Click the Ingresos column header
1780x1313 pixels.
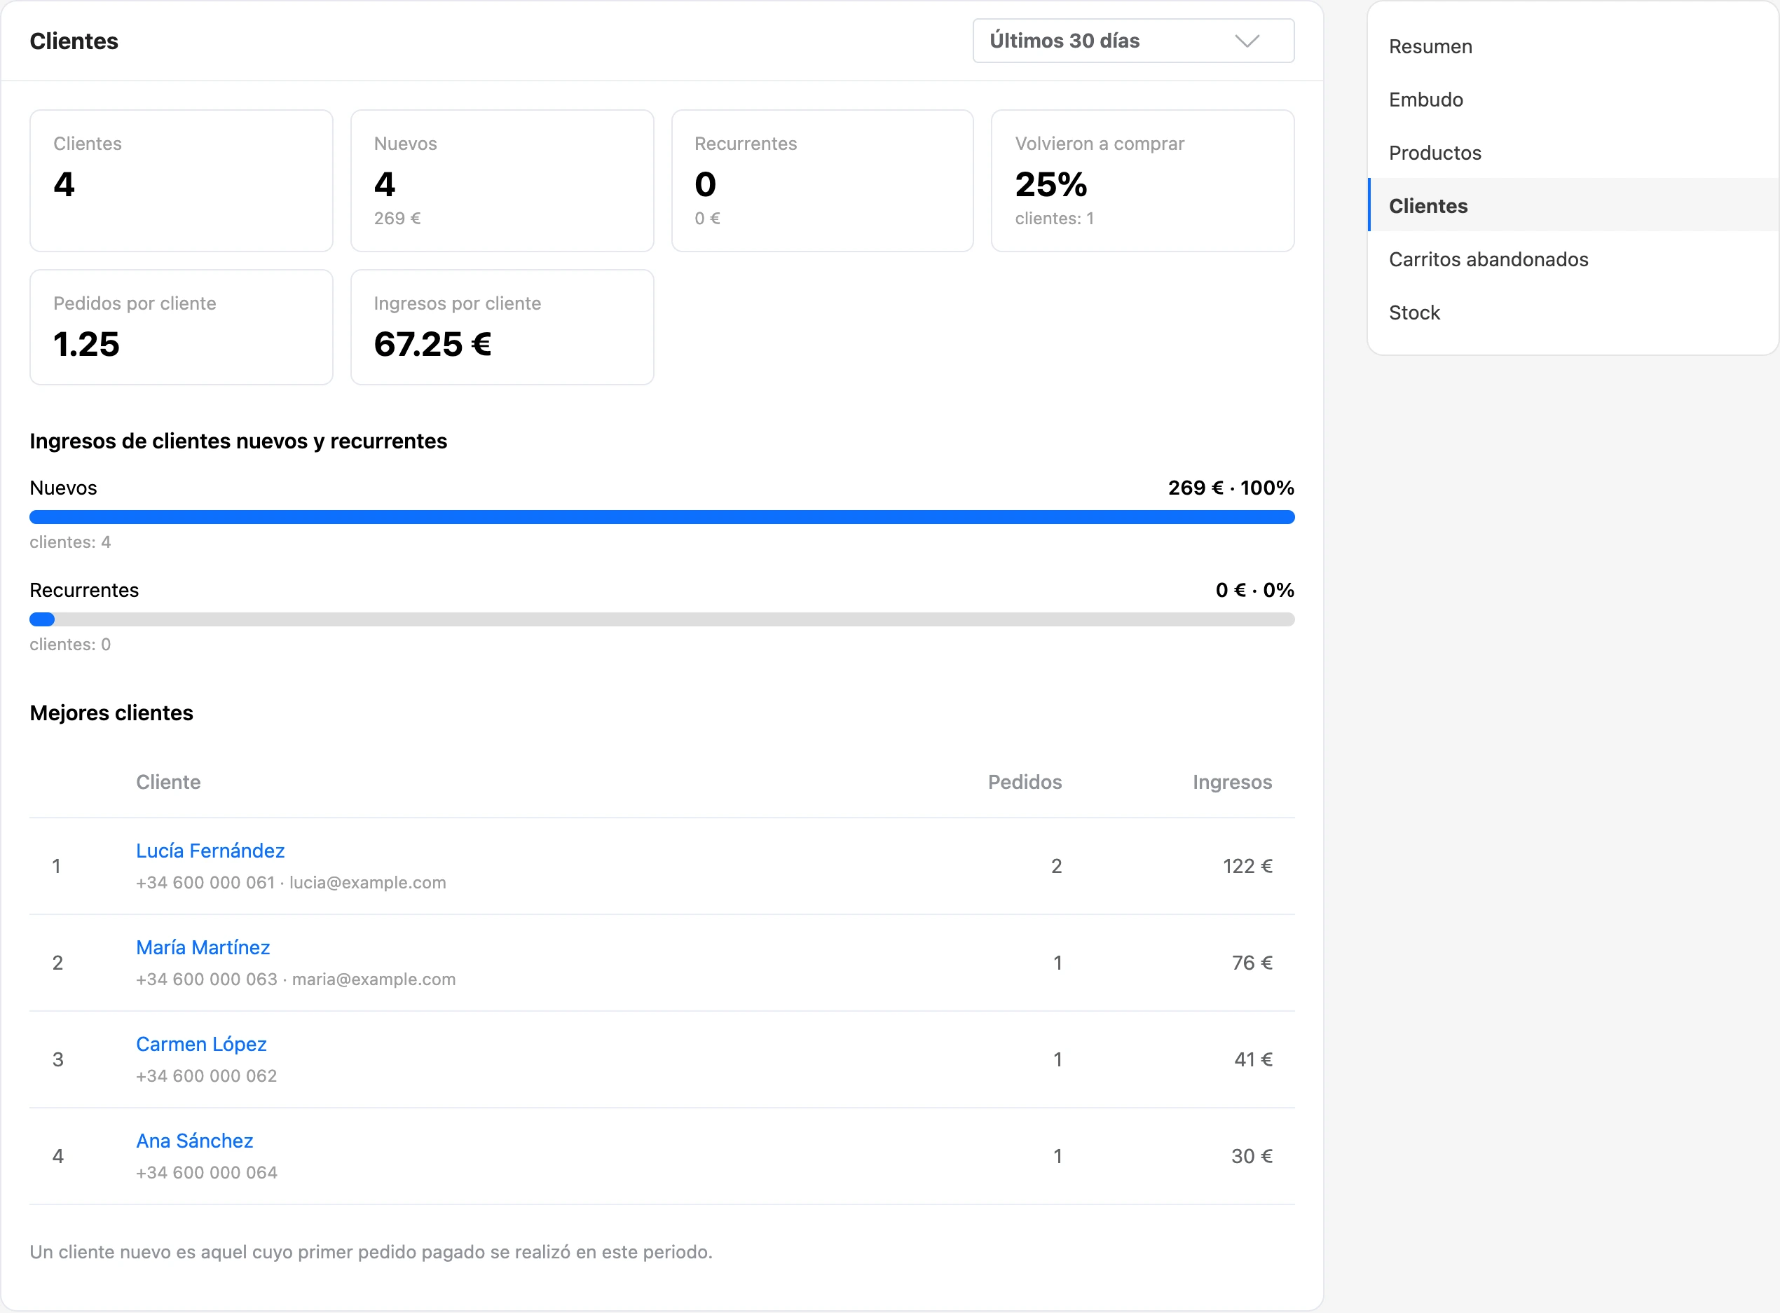[x=1231, y=782]
